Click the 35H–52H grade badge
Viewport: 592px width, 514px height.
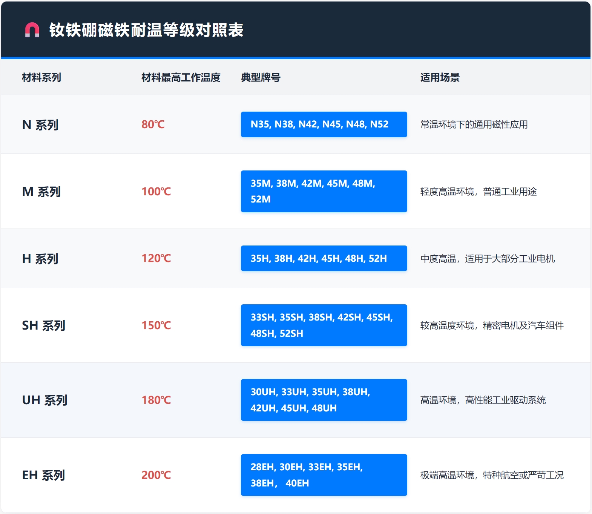point(324,258)
